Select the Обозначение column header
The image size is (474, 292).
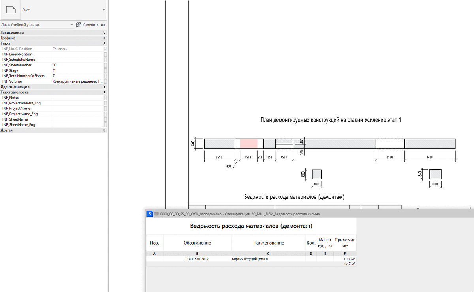coord(197,243)
